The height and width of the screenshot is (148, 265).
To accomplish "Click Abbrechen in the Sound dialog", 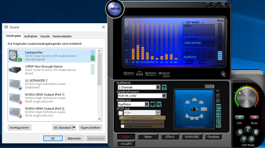I will pos(74,138).
